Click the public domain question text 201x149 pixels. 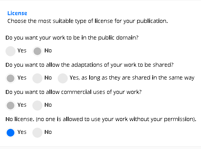[72, 38]
